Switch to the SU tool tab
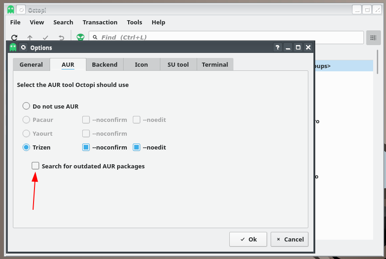Image resolution: width=386 pixels, height=259 pixels. [178, 64]
